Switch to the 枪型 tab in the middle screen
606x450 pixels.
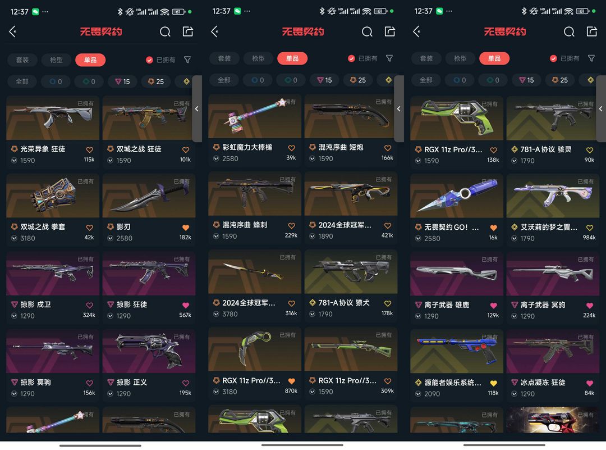click(x=258, y=58)
